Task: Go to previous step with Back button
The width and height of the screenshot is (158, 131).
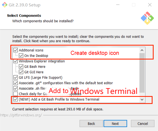Action: click(91, 124)
